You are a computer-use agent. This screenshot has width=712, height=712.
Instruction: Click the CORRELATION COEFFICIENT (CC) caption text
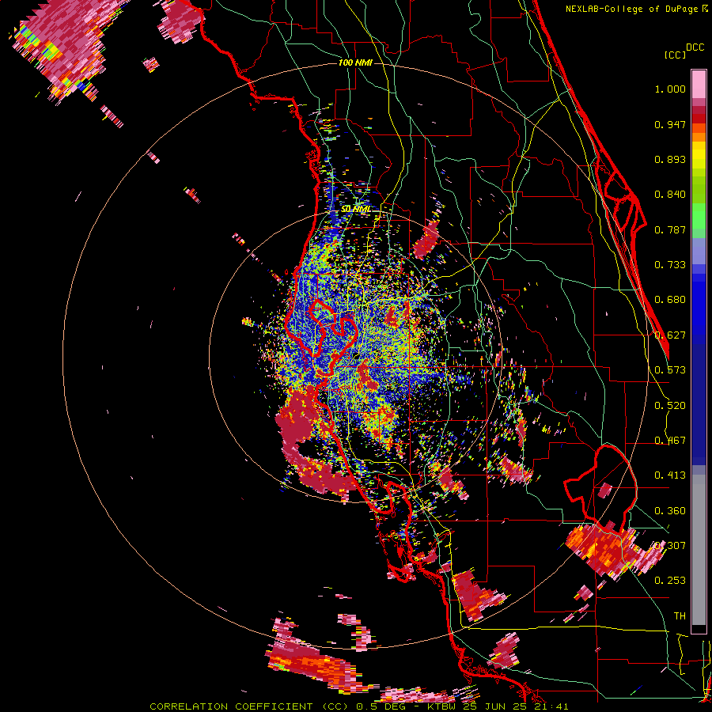(x=249, y=706)
